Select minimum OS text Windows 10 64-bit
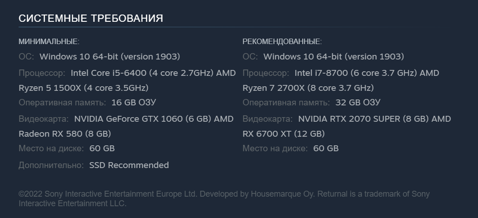This screenshot has height=218, width=478. [110, 57]
